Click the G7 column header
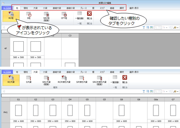180x128 pixels. pyautogui.click(x=173, y=99)
